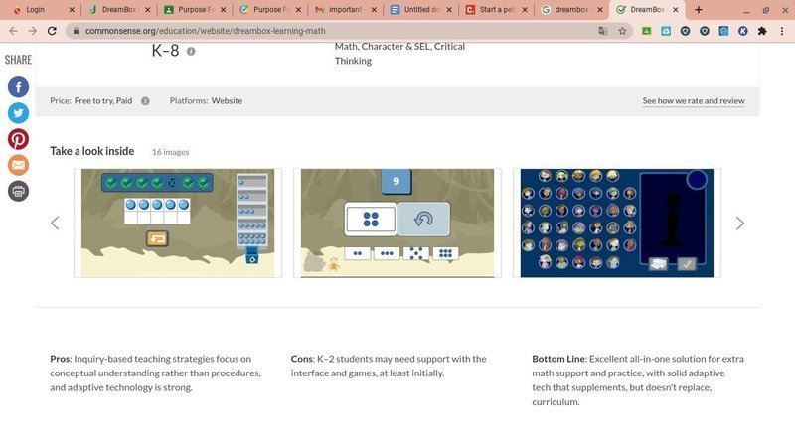The height and width of the screenshot is (447, 795).
Task: Close the Login tab
Action: (x=72, y=10)
